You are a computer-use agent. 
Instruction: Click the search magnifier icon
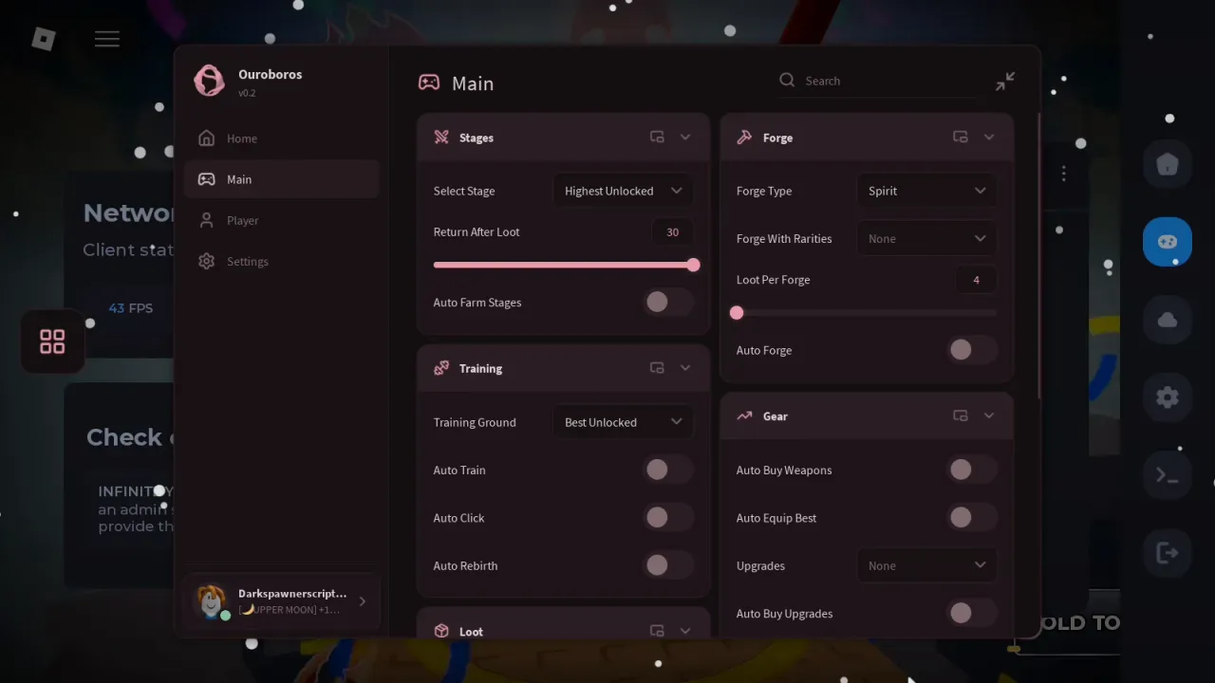tap(787, 81)
